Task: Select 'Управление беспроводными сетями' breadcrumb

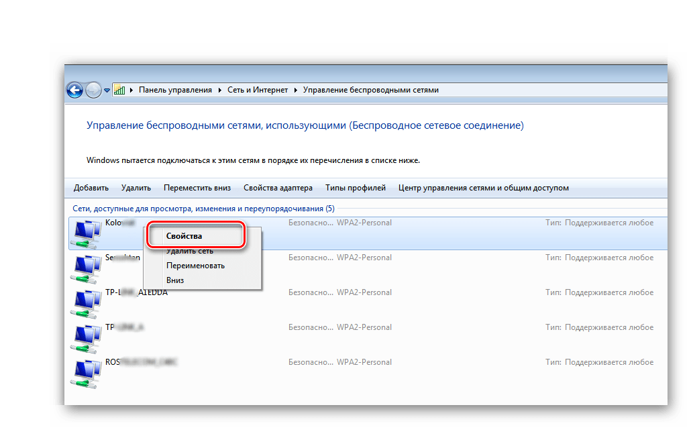Action: (x=371, y=90)
